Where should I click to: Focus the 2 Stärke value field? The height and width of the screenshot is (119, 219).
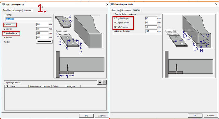[x=42, y=29]
